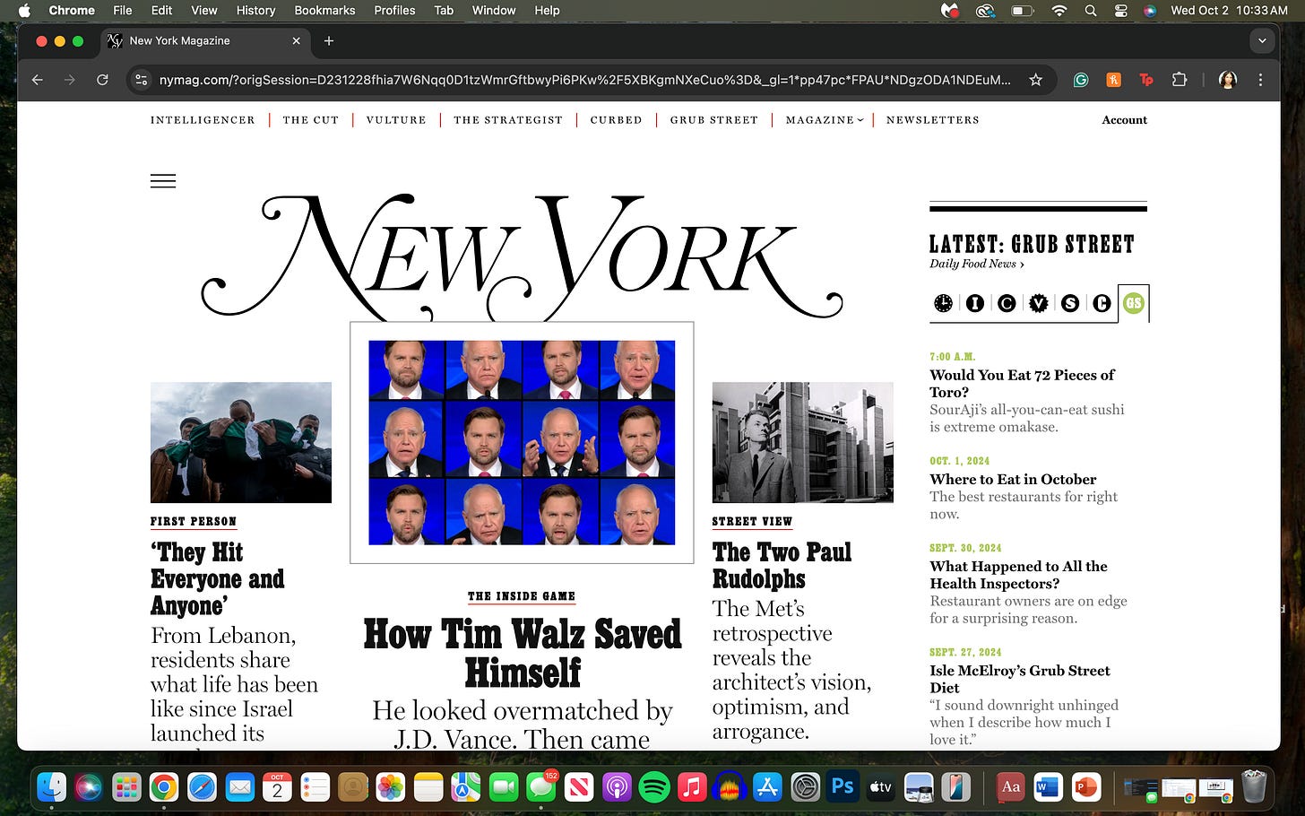
Task: Open the Paul Rudolph black-and-white photo
Action: (x=803, y=442)
